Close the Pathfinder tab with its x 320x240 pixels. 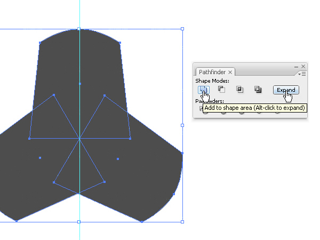[230, 72]
